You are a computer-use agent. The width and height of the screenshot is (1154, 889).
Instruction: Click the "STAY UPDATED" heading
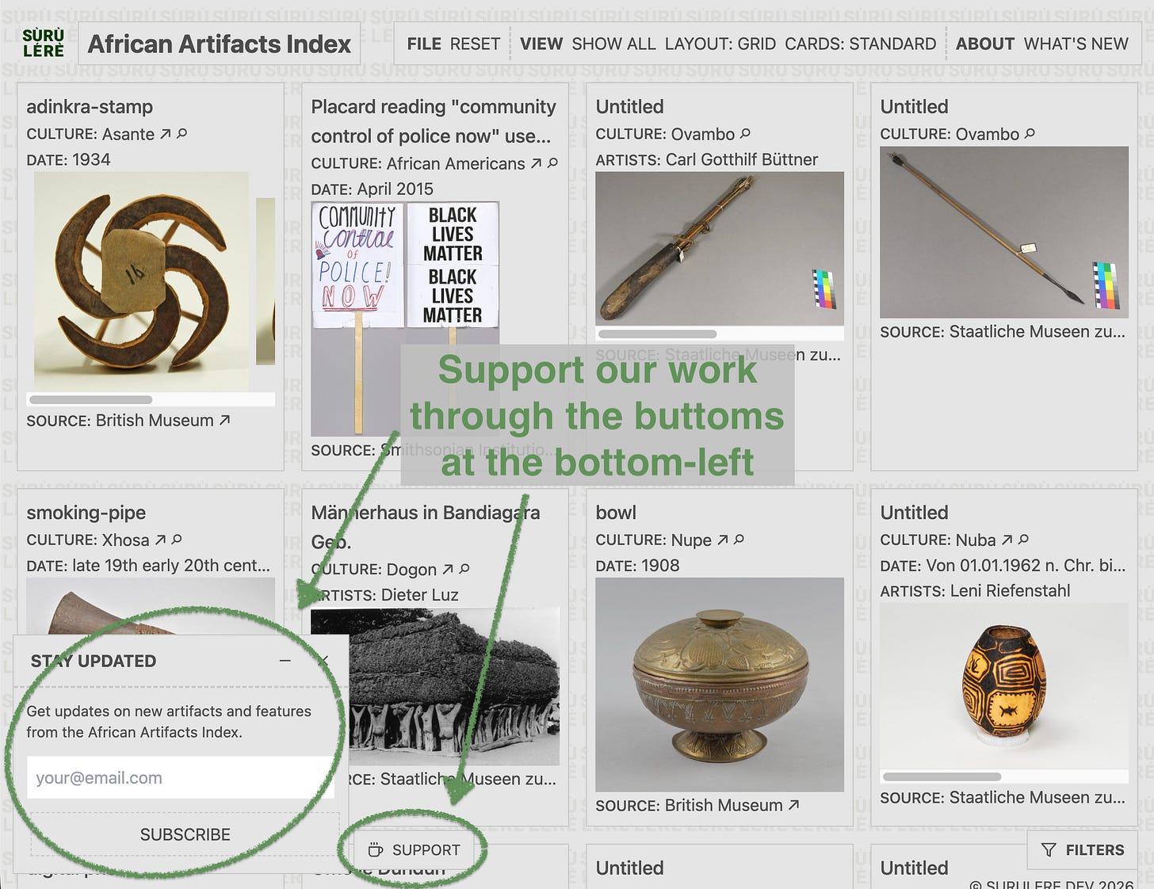[x=94, y=661]
